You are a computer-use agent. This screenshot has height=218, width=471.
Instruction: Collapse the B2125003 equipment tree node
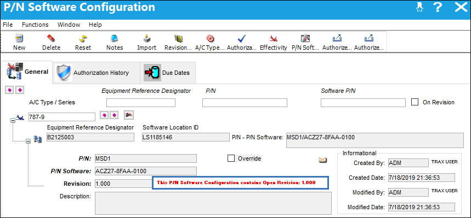[28, 141]
